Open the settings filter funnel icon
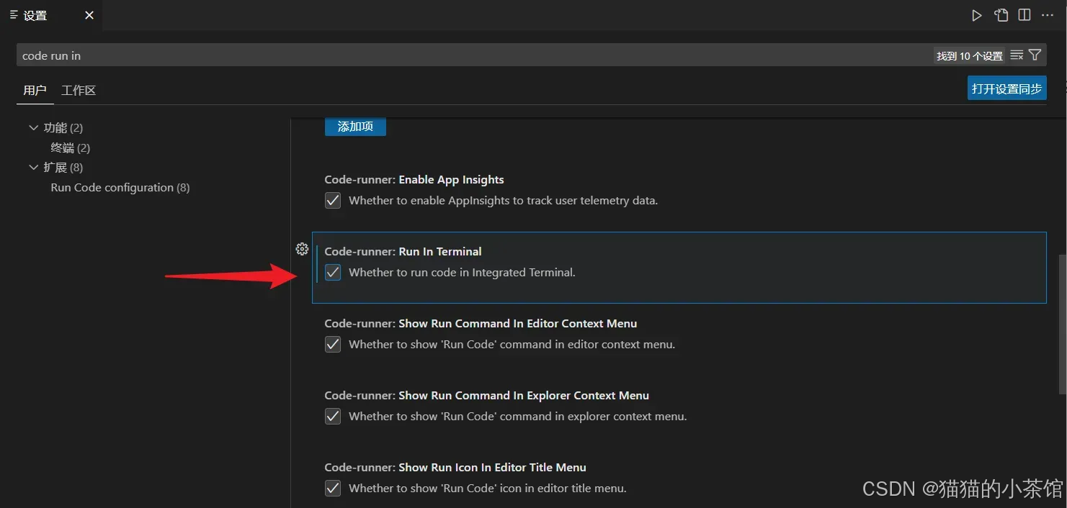1067x508 pixels. point(1035,55)
